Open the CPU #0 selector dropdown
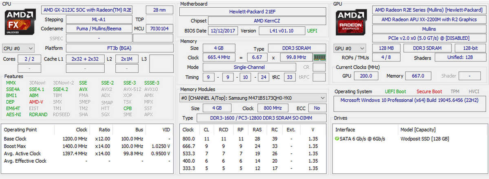The width and height of the screenshot is (489, 179). pyautogui.click(x=18, y=48)
